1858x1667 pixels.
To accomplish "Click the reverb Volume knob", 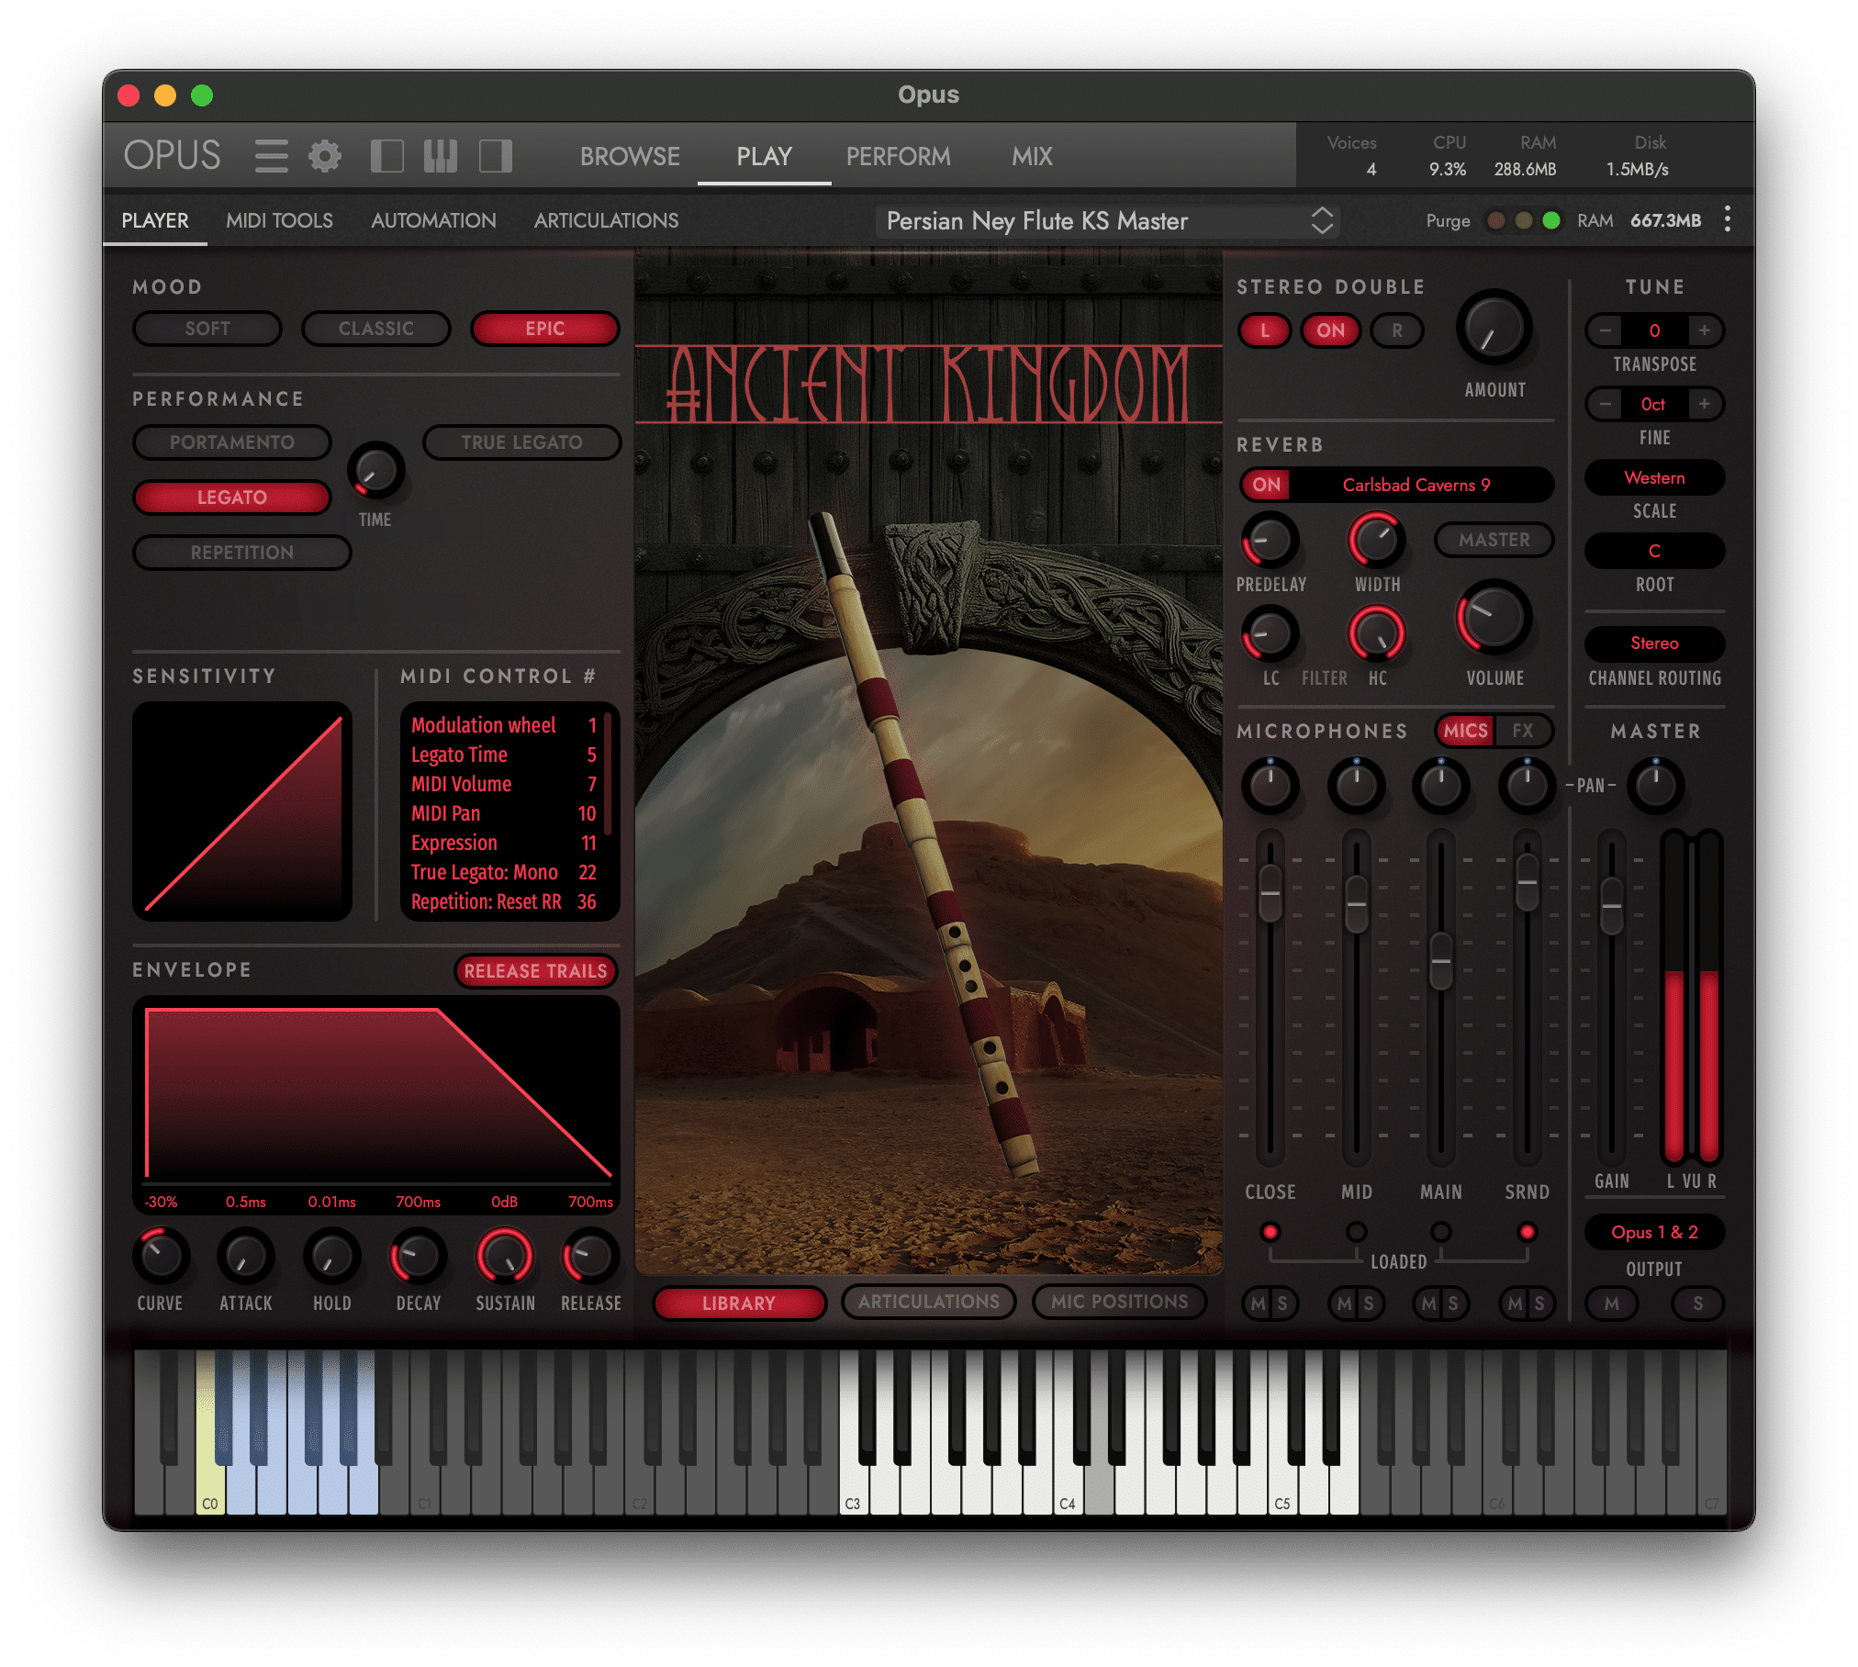I will pos(1494,617).
